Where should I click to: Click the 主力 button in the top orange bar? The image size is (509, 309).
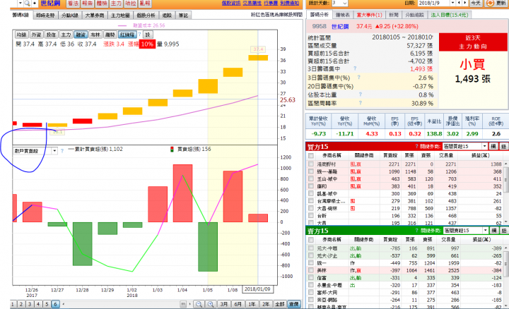coord(116,4)
